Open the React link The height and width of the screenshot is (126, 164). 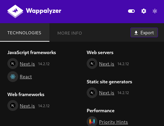pos(26,77)
